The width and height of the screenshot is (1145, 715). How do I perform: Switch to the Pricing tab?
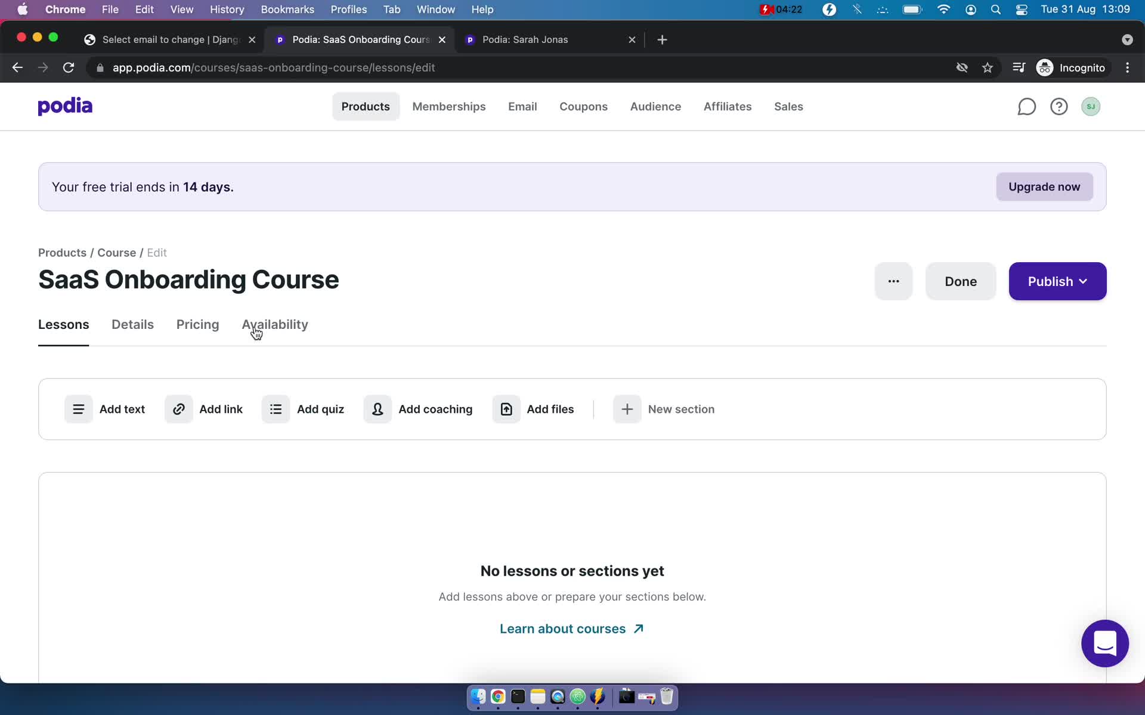198,324
